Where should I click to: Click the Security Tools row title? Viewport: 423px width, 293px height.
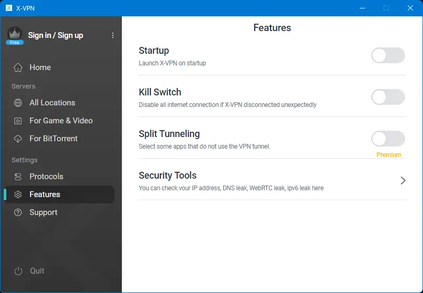point(167,175)
